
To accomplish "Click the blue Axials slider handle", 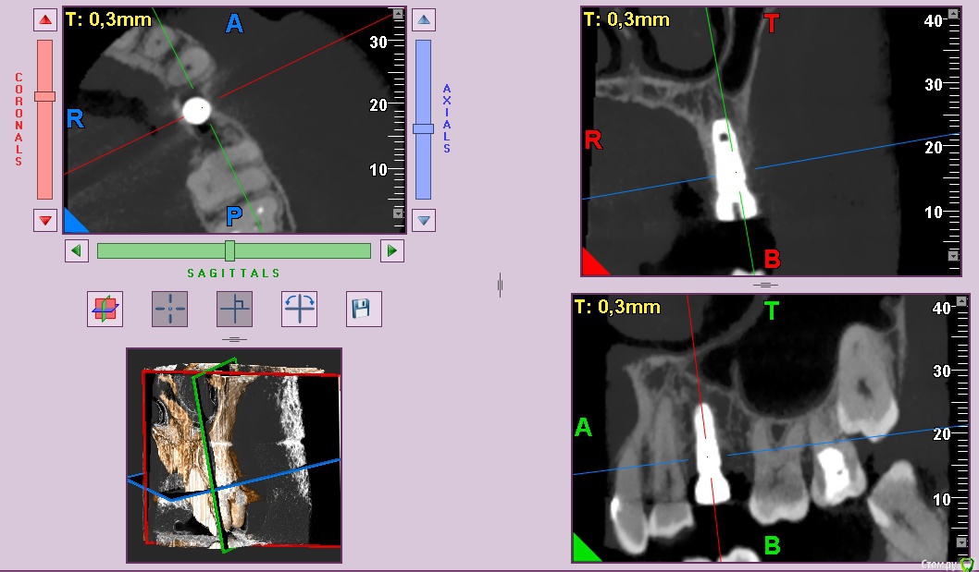I will pyautogui.click(x=423, y=128).
